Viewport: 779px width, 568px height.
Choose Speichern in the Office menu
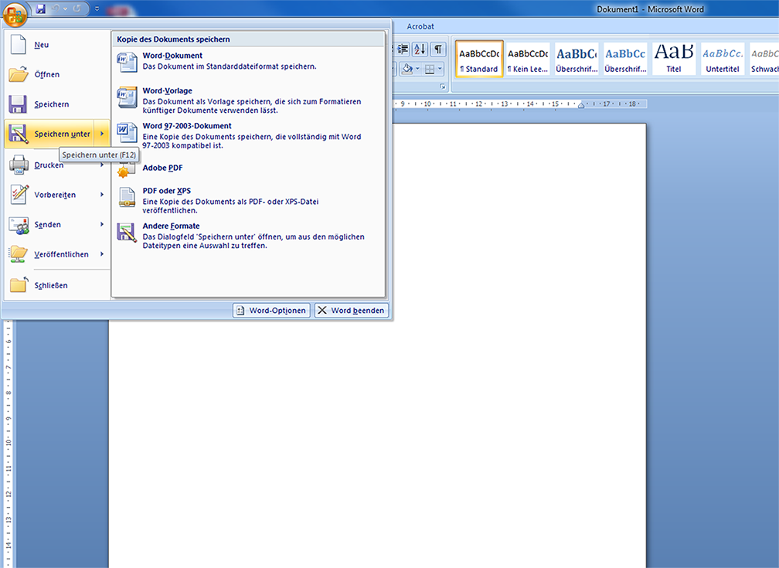point(56,104)
